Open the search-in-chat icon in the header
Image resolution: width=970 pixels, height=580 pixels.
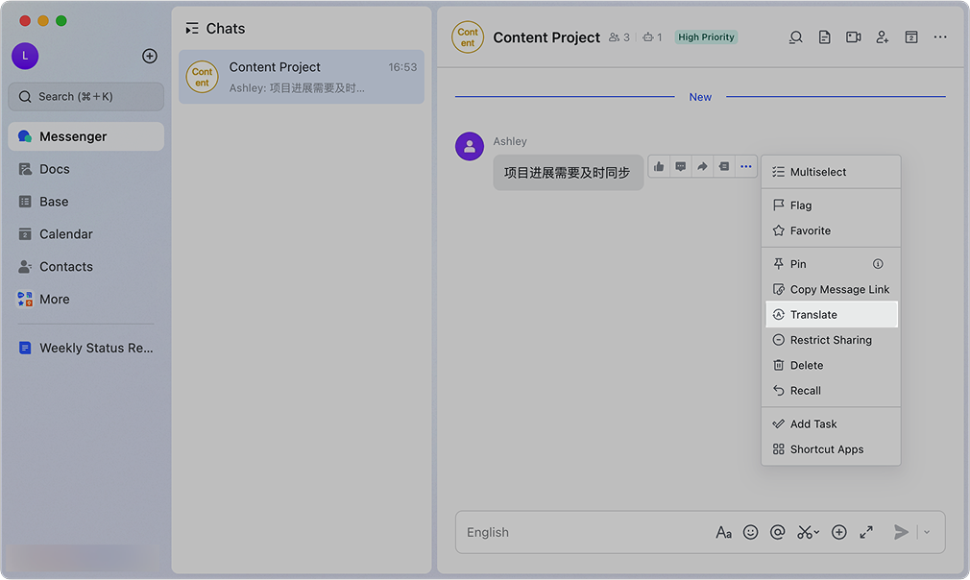click(795, 37)
